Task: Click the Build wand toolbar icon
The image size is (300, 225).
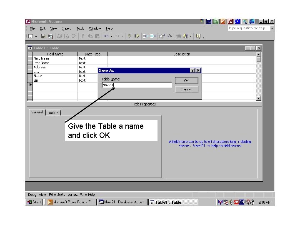Action: pyautogui.click(x=169, y=36)
